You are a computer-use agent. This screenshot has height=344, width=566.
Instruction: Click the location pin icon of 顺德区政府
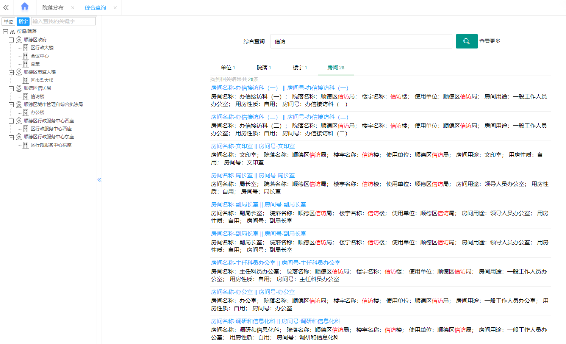(x=19, y=39)
